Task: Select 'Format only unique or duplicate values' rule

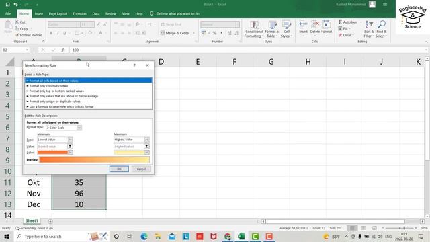Action: point(88,102)
